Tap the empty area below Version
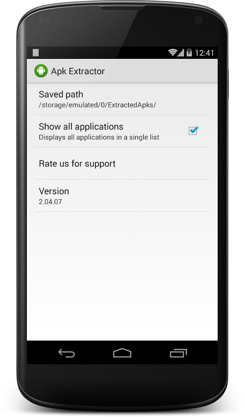Image resolution: width=245 pixels, height=417 pixels. [122, 276]
